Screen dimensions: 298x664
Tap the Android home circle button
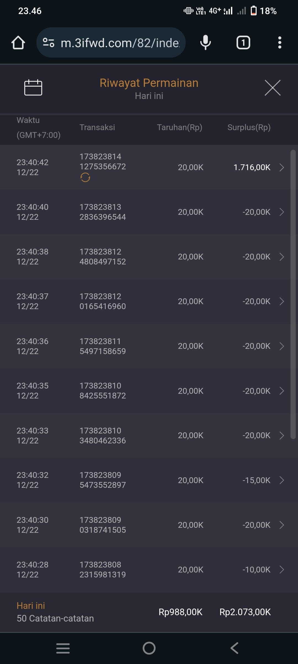(149, 648)
